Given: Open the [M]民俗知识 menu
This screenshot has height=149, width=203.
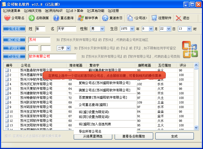Looking at the screenshot, I should click(x=54, y=11).
